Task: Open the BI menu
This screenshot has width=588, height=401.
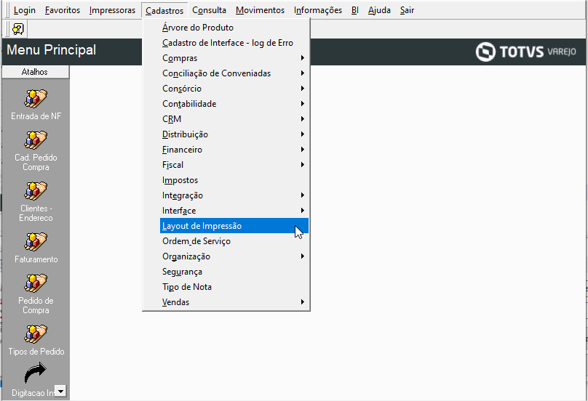Action: click(355, 10)
